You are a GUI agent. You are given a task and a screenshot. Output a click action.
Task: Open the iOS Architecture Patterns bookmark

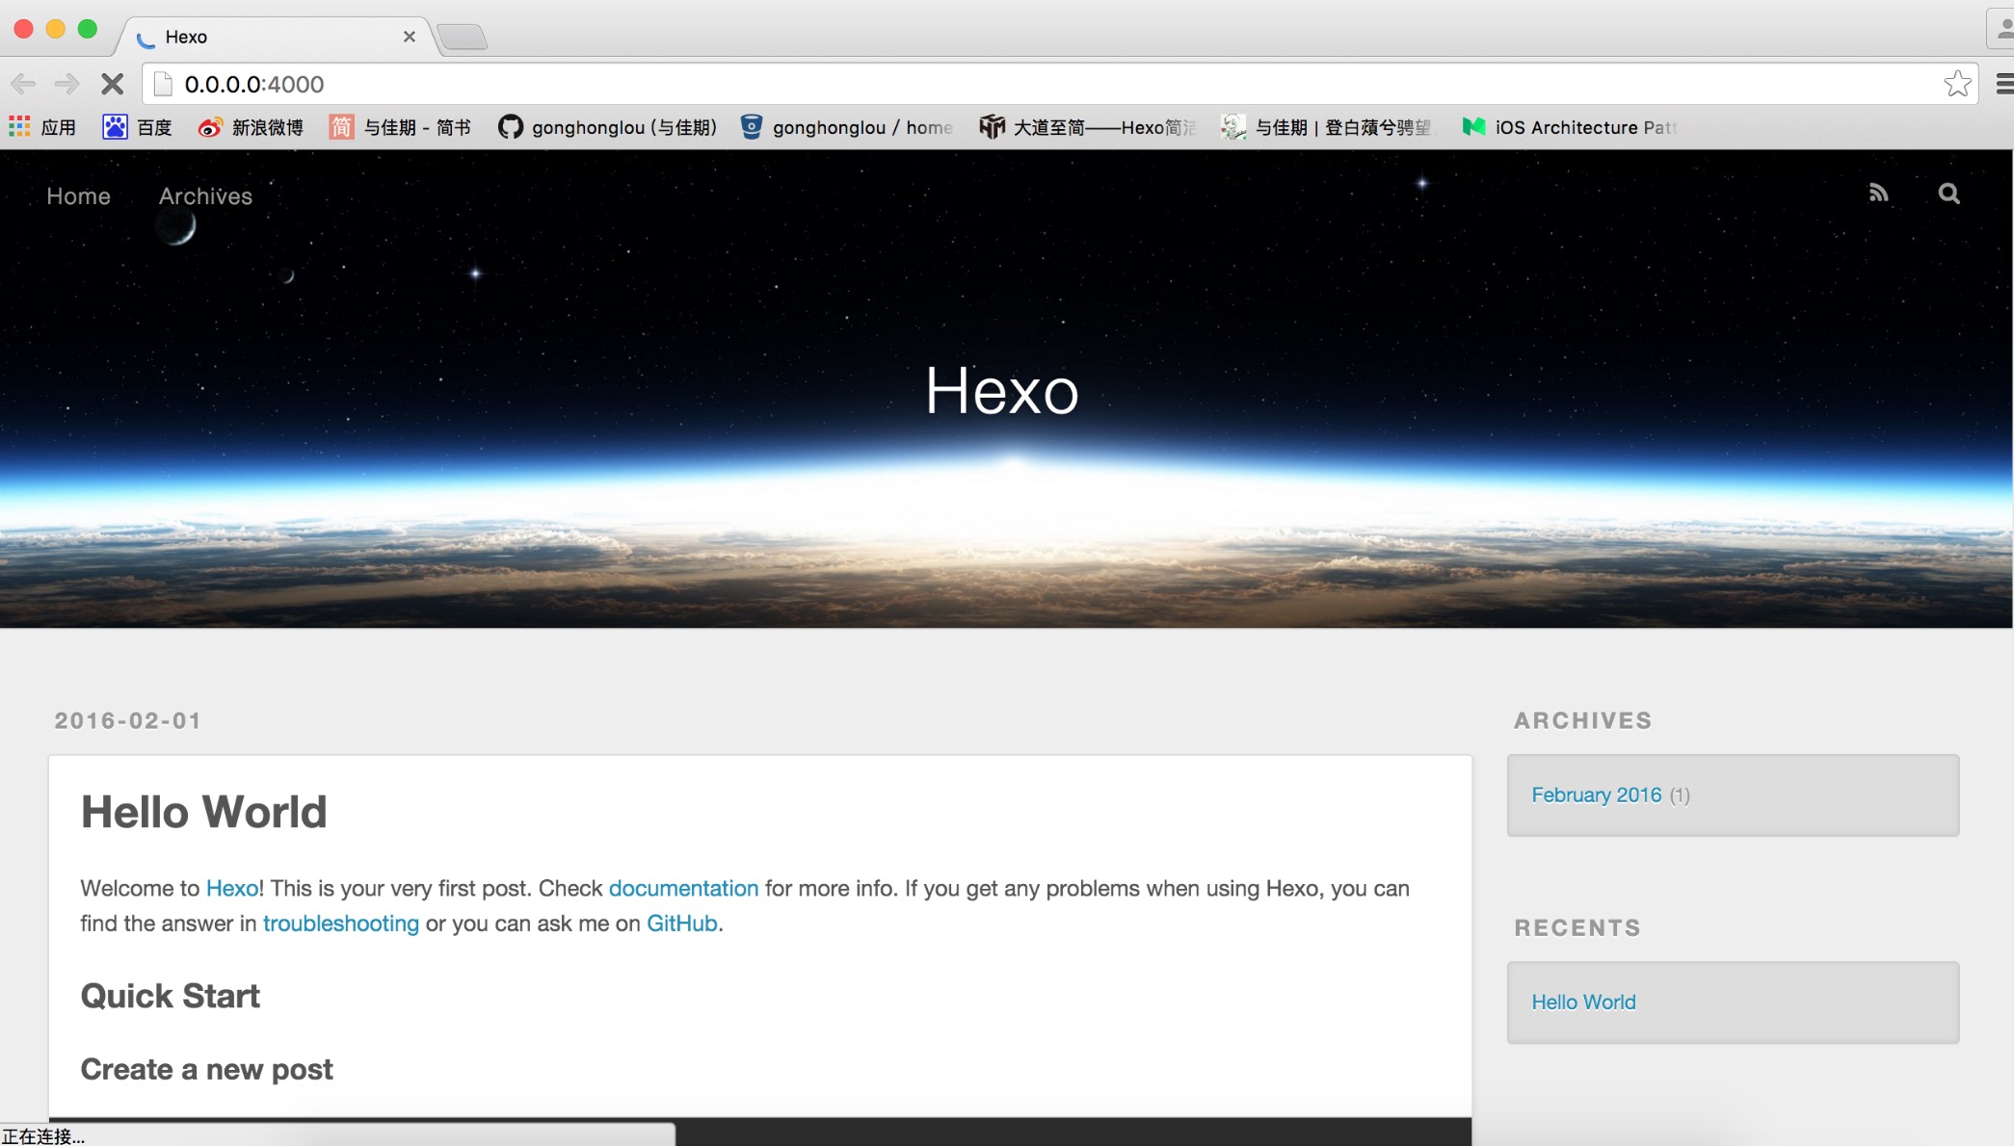[x=1570, y=127]
